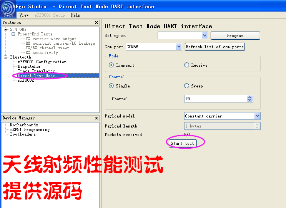286x208 pixels.
Task: Open the Trace Translator item
Action: [x=36, y=71]
